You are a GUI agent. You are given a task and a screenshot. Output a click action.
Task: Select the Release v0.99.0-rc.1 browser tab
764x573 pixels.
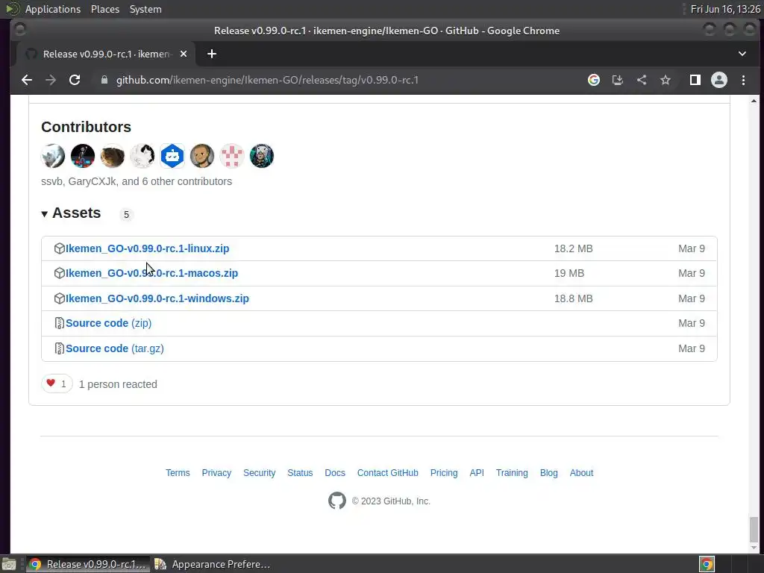[106, 54]
